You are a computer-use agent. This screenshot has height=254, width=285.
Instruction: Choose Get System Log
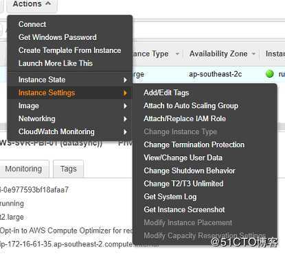(170, 197)
